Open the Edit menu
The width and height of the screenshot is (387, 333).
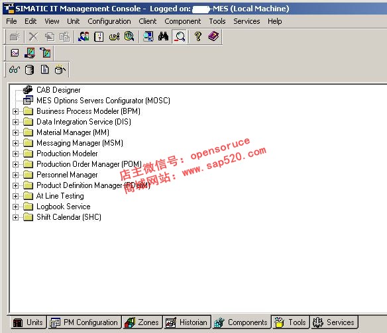tap(30, 21)
